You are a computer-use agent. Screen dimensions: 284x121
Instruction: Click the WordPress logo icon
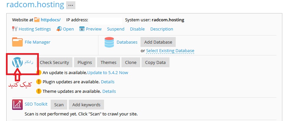pos(17,62)
